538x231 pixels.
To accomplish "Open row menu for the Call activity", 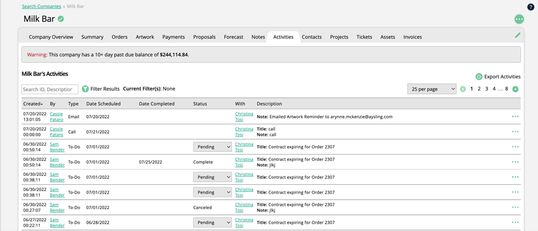I will point(515,132).
